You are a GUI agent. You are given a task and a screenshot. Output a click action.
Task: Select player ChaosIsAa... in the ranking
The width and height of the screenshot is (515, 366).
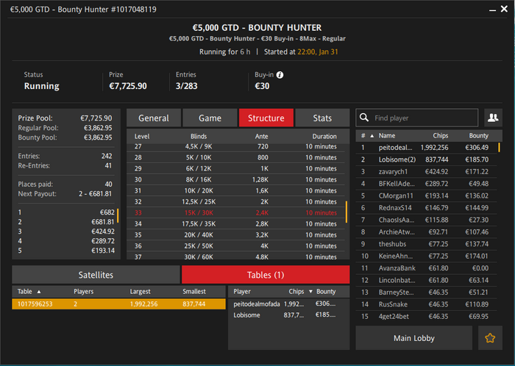[426, 220]
